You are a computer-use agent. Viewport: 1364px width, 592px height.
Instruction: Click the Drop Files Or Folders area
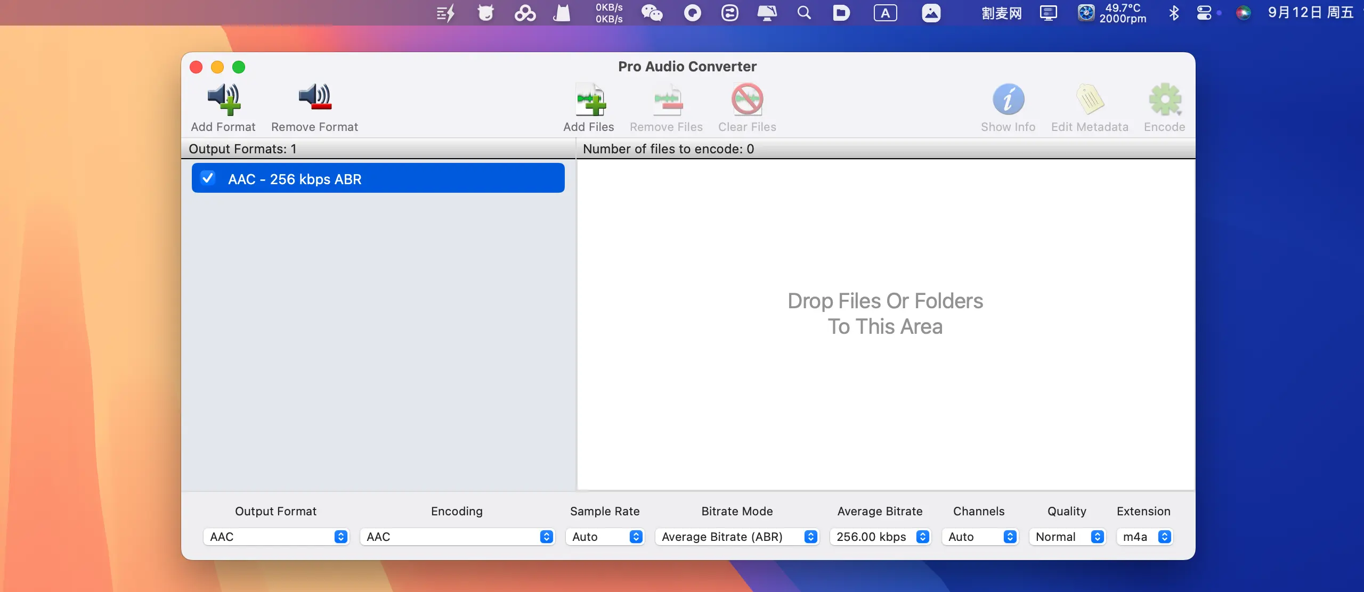point(885,314)
